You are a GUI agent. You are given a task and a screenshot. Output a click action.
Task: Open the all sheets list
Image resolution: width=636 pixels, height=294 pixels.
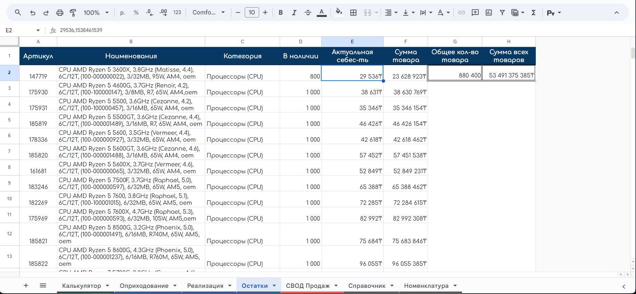tap(43, 285)
